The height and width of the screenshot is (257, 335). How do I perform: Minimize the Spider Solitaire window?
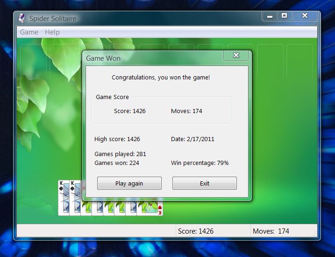click(x=270, y=16)
